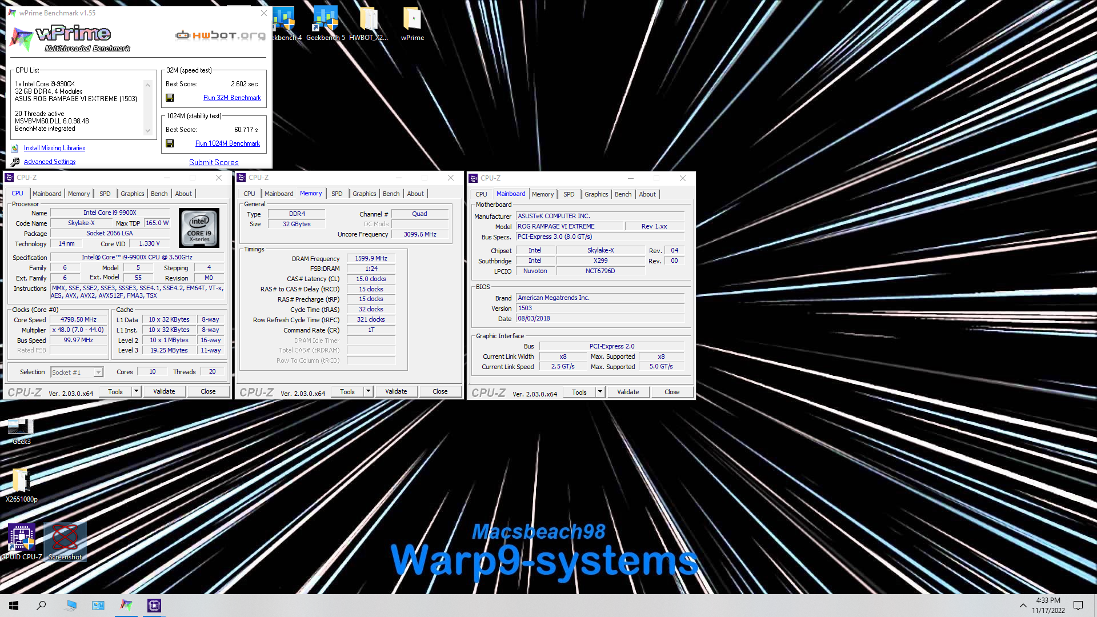
Task: Open Bench tab in first CPU-Z window
Action: pos(159,194)
